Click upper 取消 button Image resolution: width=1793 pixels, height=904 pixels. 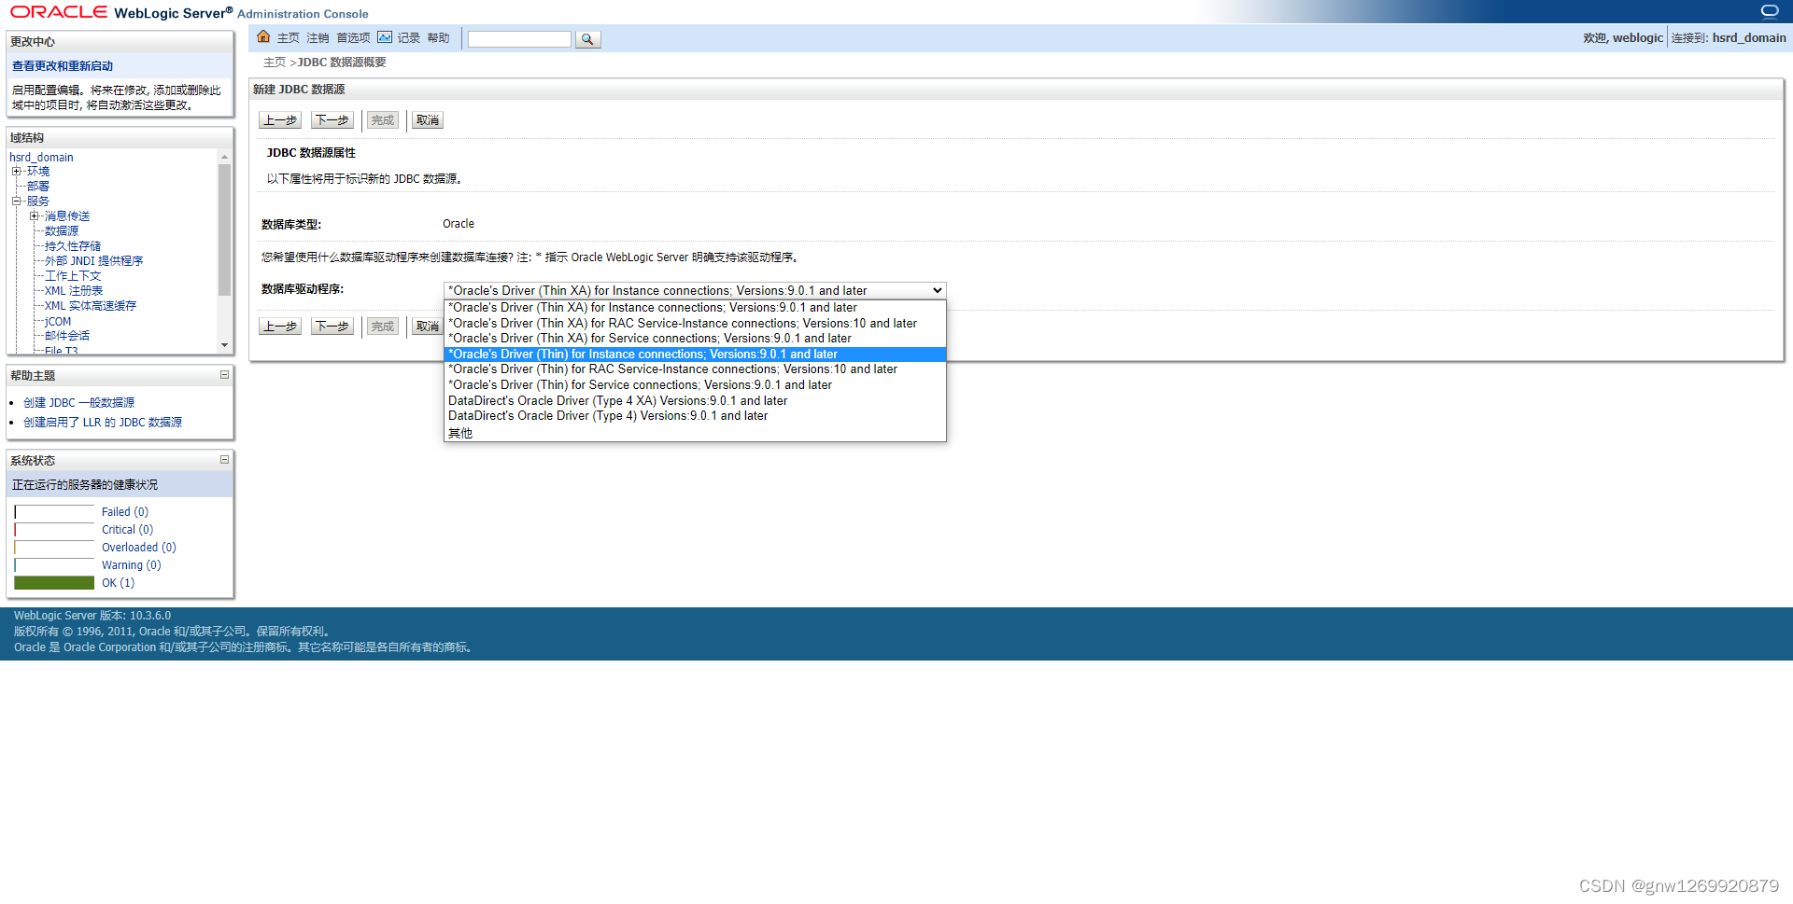427,120
